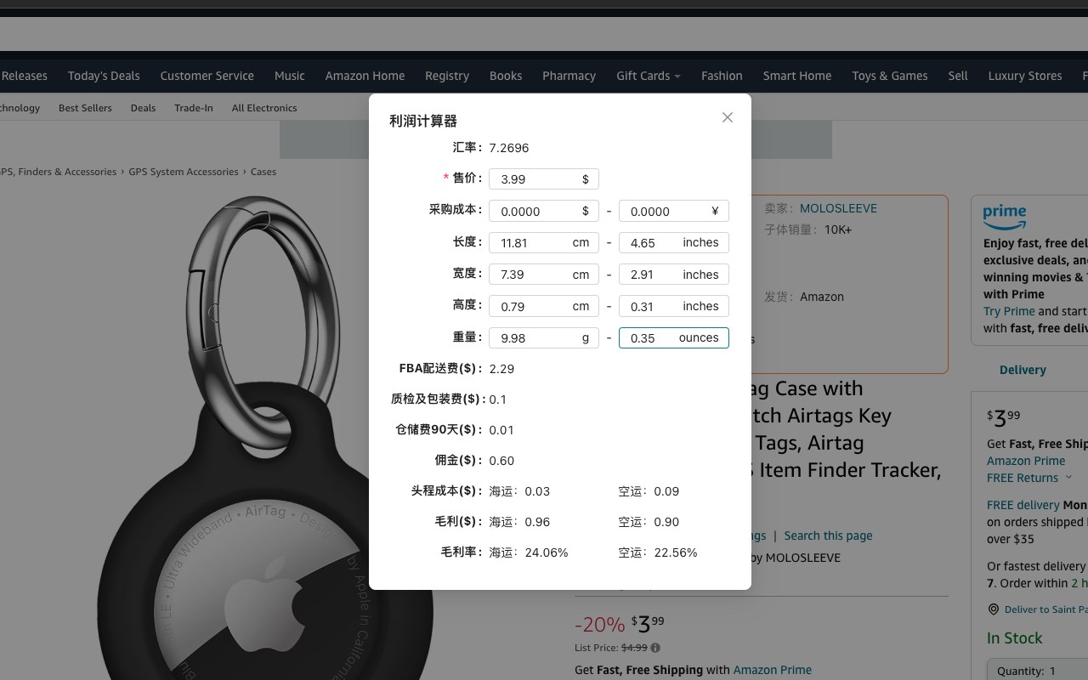Edit weight in grams field
The height and width of the screenshot is (680, 1088).
tap(544, 337)
